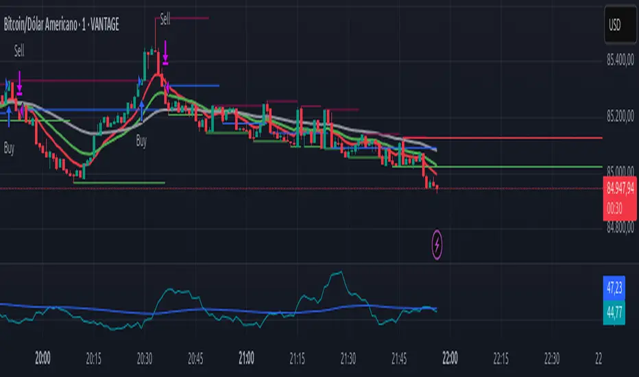
Task: Click the 20:30 time axis label
Action: [145, 358]
